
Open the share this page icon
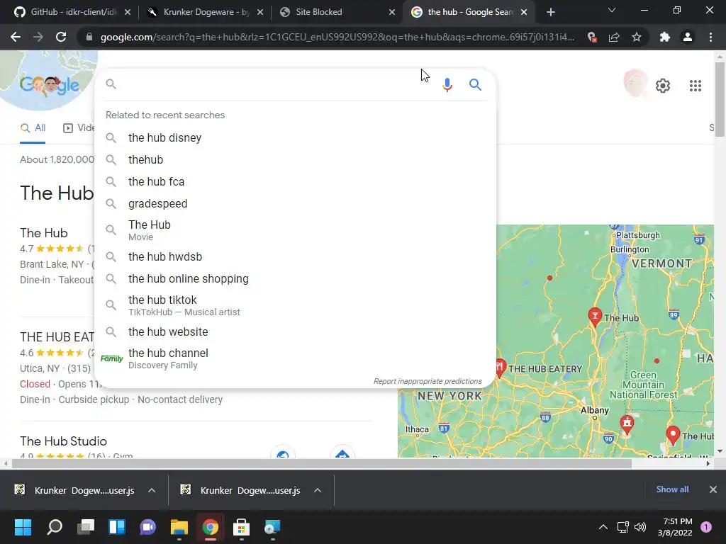click(614, 37)
